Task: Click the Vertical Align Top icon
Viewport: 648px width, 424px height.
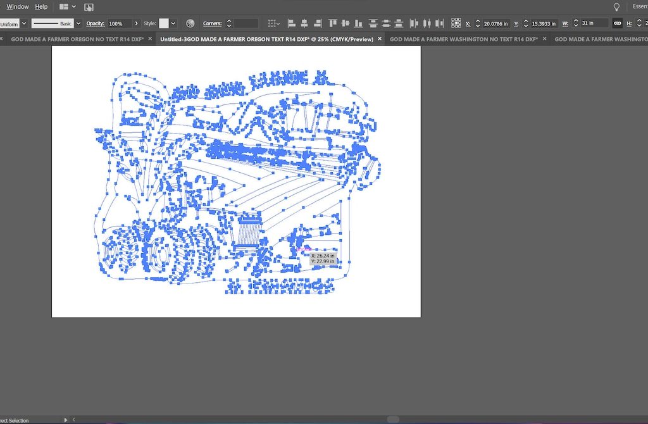Action: (333, 23)
